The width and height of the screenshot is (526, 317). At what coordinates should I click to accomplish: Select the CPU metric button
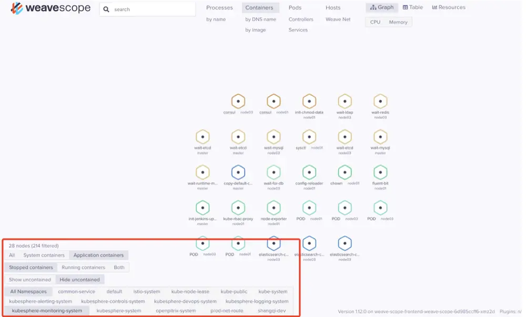pos(375,22)
